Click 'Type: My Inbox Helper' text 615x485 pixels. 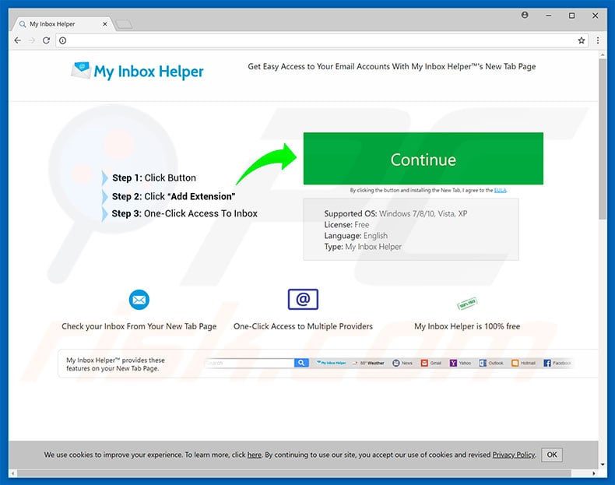(363, 247)
